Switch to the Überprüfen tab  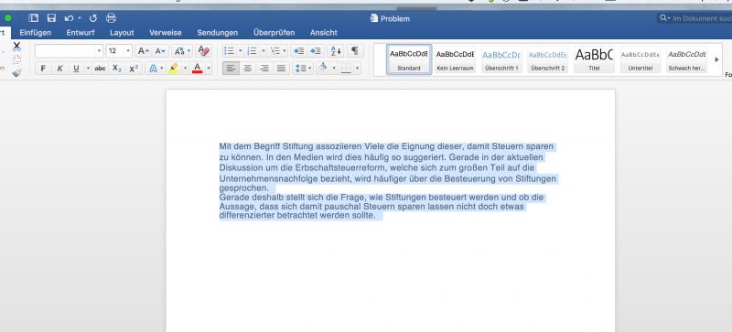pyautogui.click(x=274, y=33)
